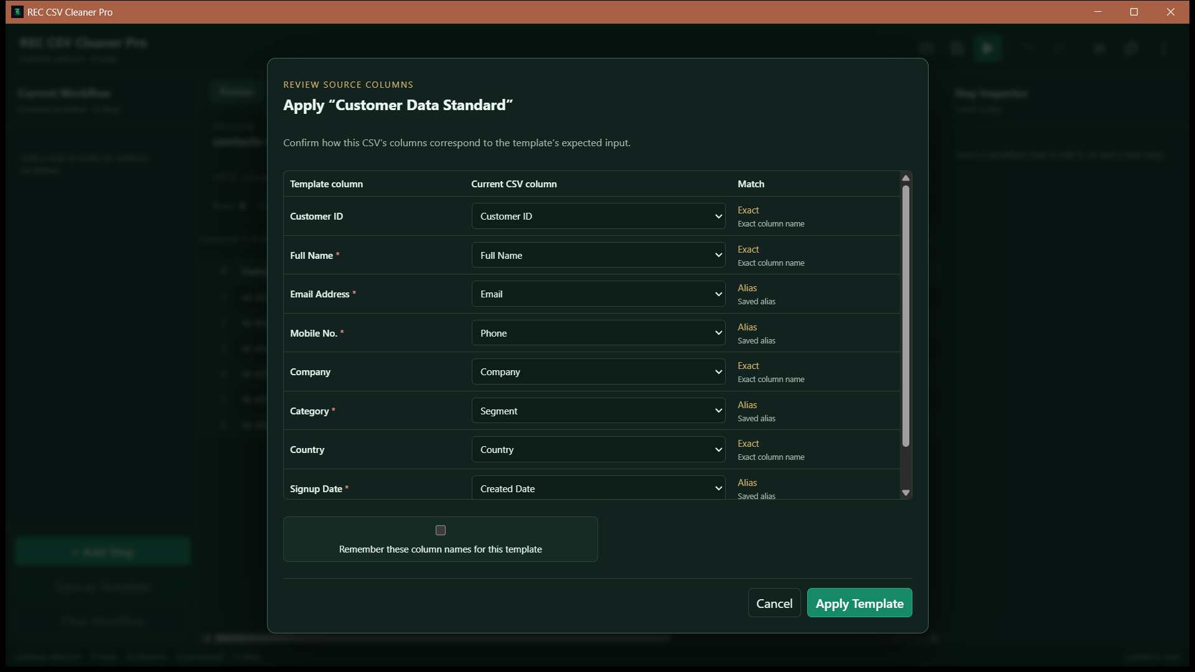Click the scroll up arrow in mapping table

point(906,178)
